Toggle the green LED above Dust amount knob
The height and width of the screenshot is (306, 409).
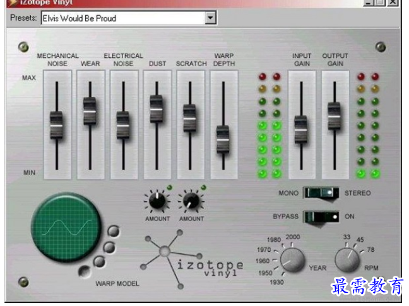coord(170,187)
